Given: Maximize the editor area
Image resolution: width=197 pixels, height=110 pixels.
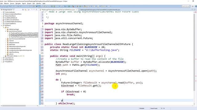Looking at the screenshot, I should point(195,9).
